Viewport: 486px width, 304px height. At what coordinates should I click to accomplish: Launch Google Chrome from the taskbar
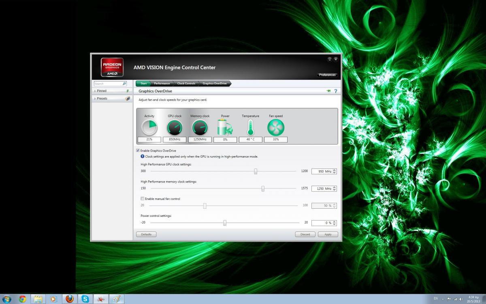(x=23, y=299)
